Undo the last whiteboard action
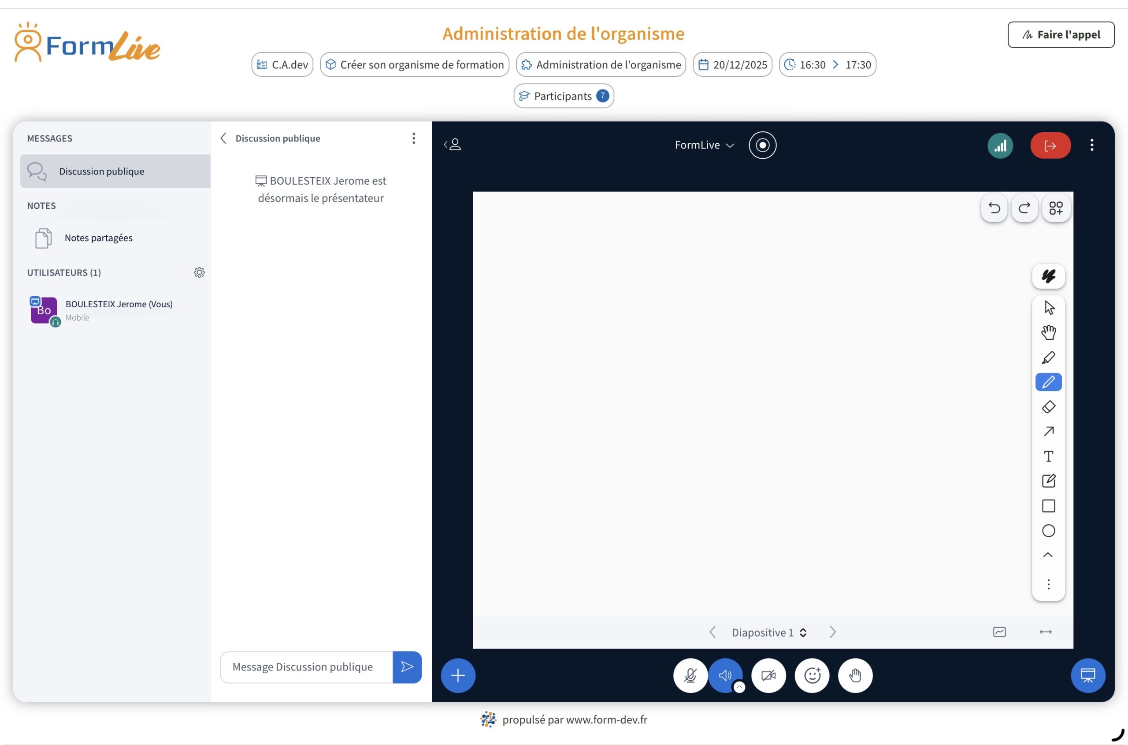This screenshot has height=745, width=1128. click(994, 208)
